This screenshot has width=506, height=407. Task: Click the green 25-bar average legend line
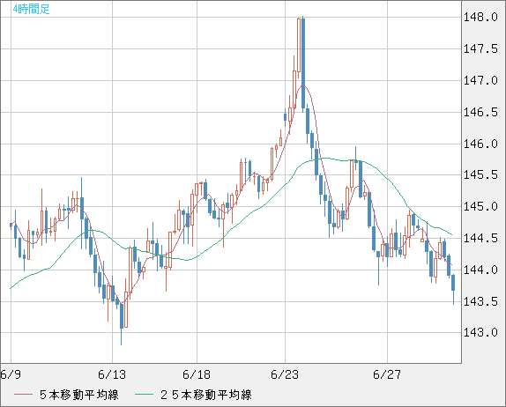pyautogui.click(x=144, y=395)
